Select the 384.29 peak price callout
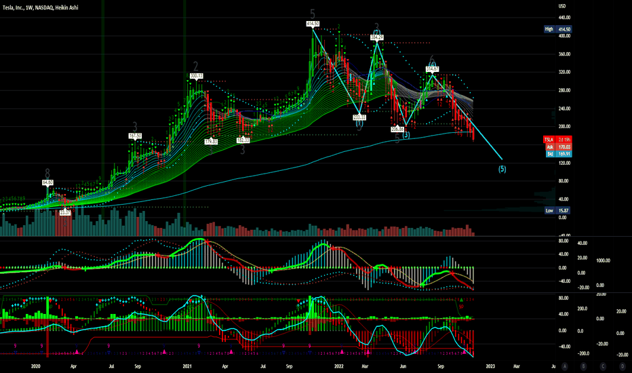This screenshot has height=373, width=632. tap(377, 37)
